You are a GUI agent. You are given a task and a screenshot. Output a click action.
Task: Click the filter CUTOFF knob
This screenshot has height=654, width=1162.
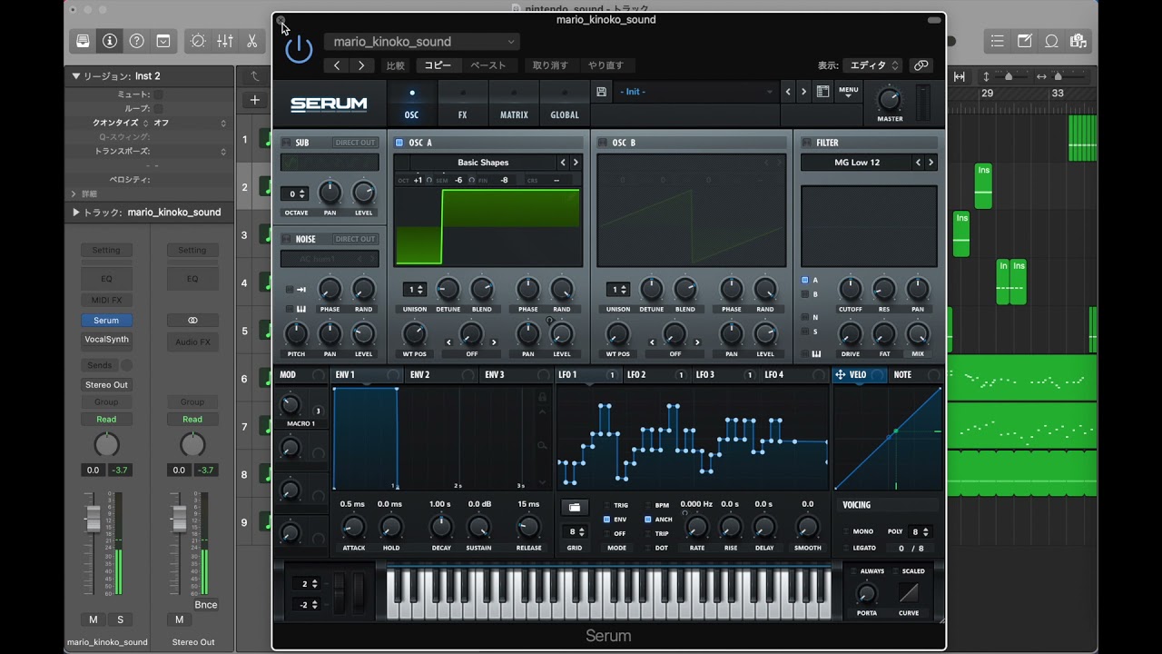click(850, 290)
